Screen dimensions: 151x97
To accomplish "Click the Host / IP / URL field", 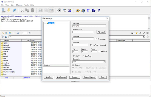I will pyautogui.click(x=83, y=32).
